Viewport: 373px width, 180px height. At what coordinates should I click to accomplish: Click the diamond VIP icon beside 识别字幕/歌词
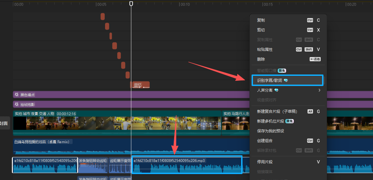286,80
